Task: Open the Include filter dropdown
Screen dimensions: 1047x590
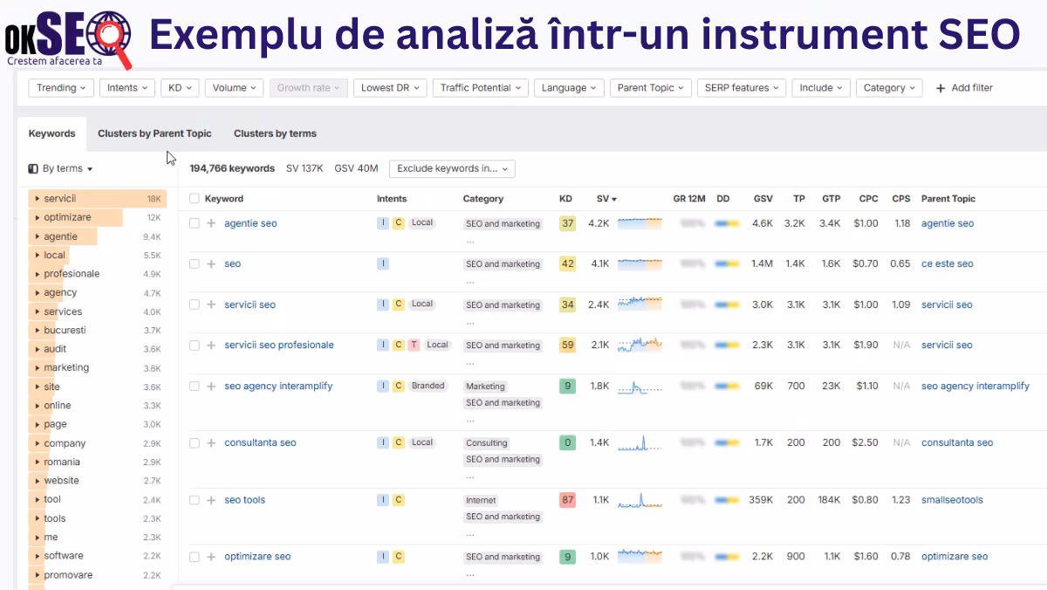Action: tap(821, 88)
